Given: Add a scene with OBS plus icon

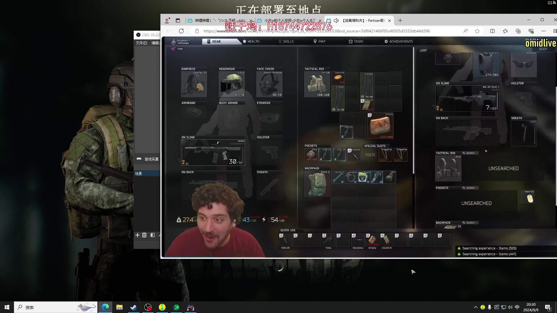Looking at the screenshot, I should pyautogui.click(x=138, y=235).
